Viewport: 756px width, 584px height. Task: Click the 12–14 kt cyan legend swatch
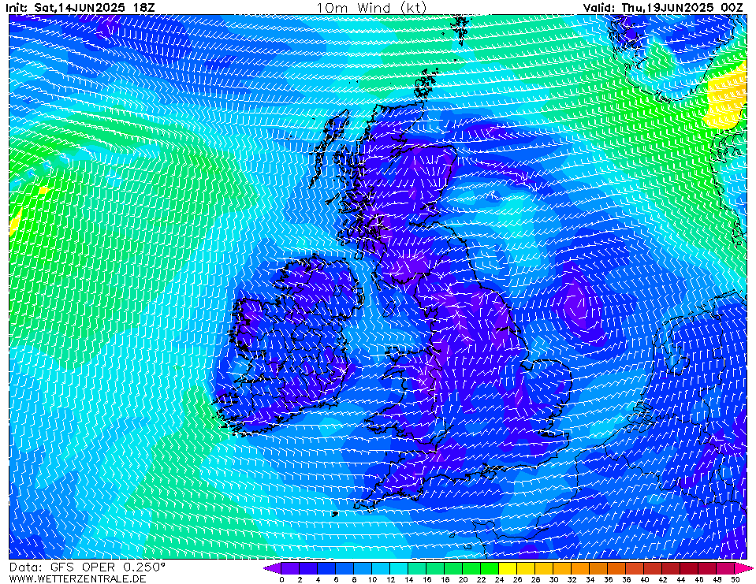pyautogui.click(x=400, y=568)
